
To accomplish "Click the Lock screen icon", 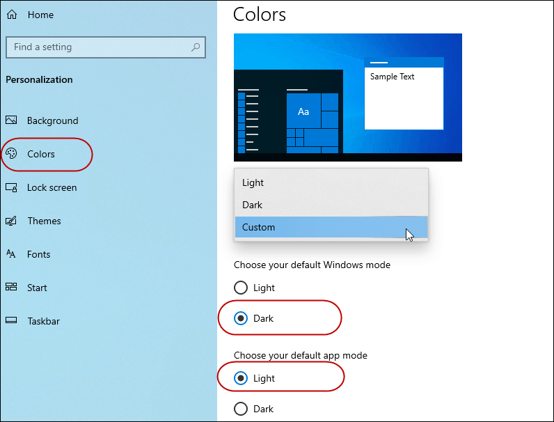I will pos(11,187).
